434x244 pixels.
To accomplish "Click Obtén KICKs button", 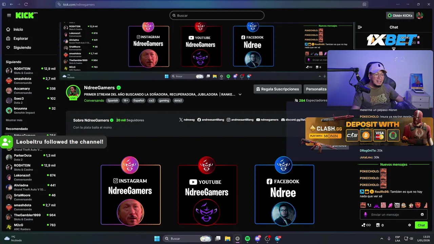I will coord(400,16).
